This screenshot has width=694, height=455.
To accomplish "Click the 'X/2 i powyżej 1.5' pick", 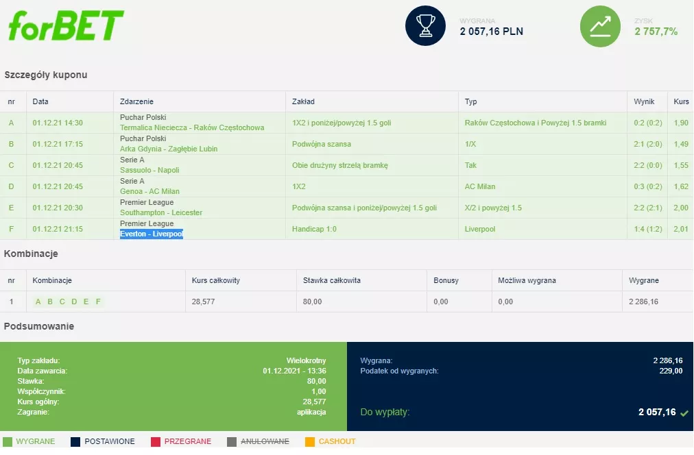I will [x=493, y=208].
